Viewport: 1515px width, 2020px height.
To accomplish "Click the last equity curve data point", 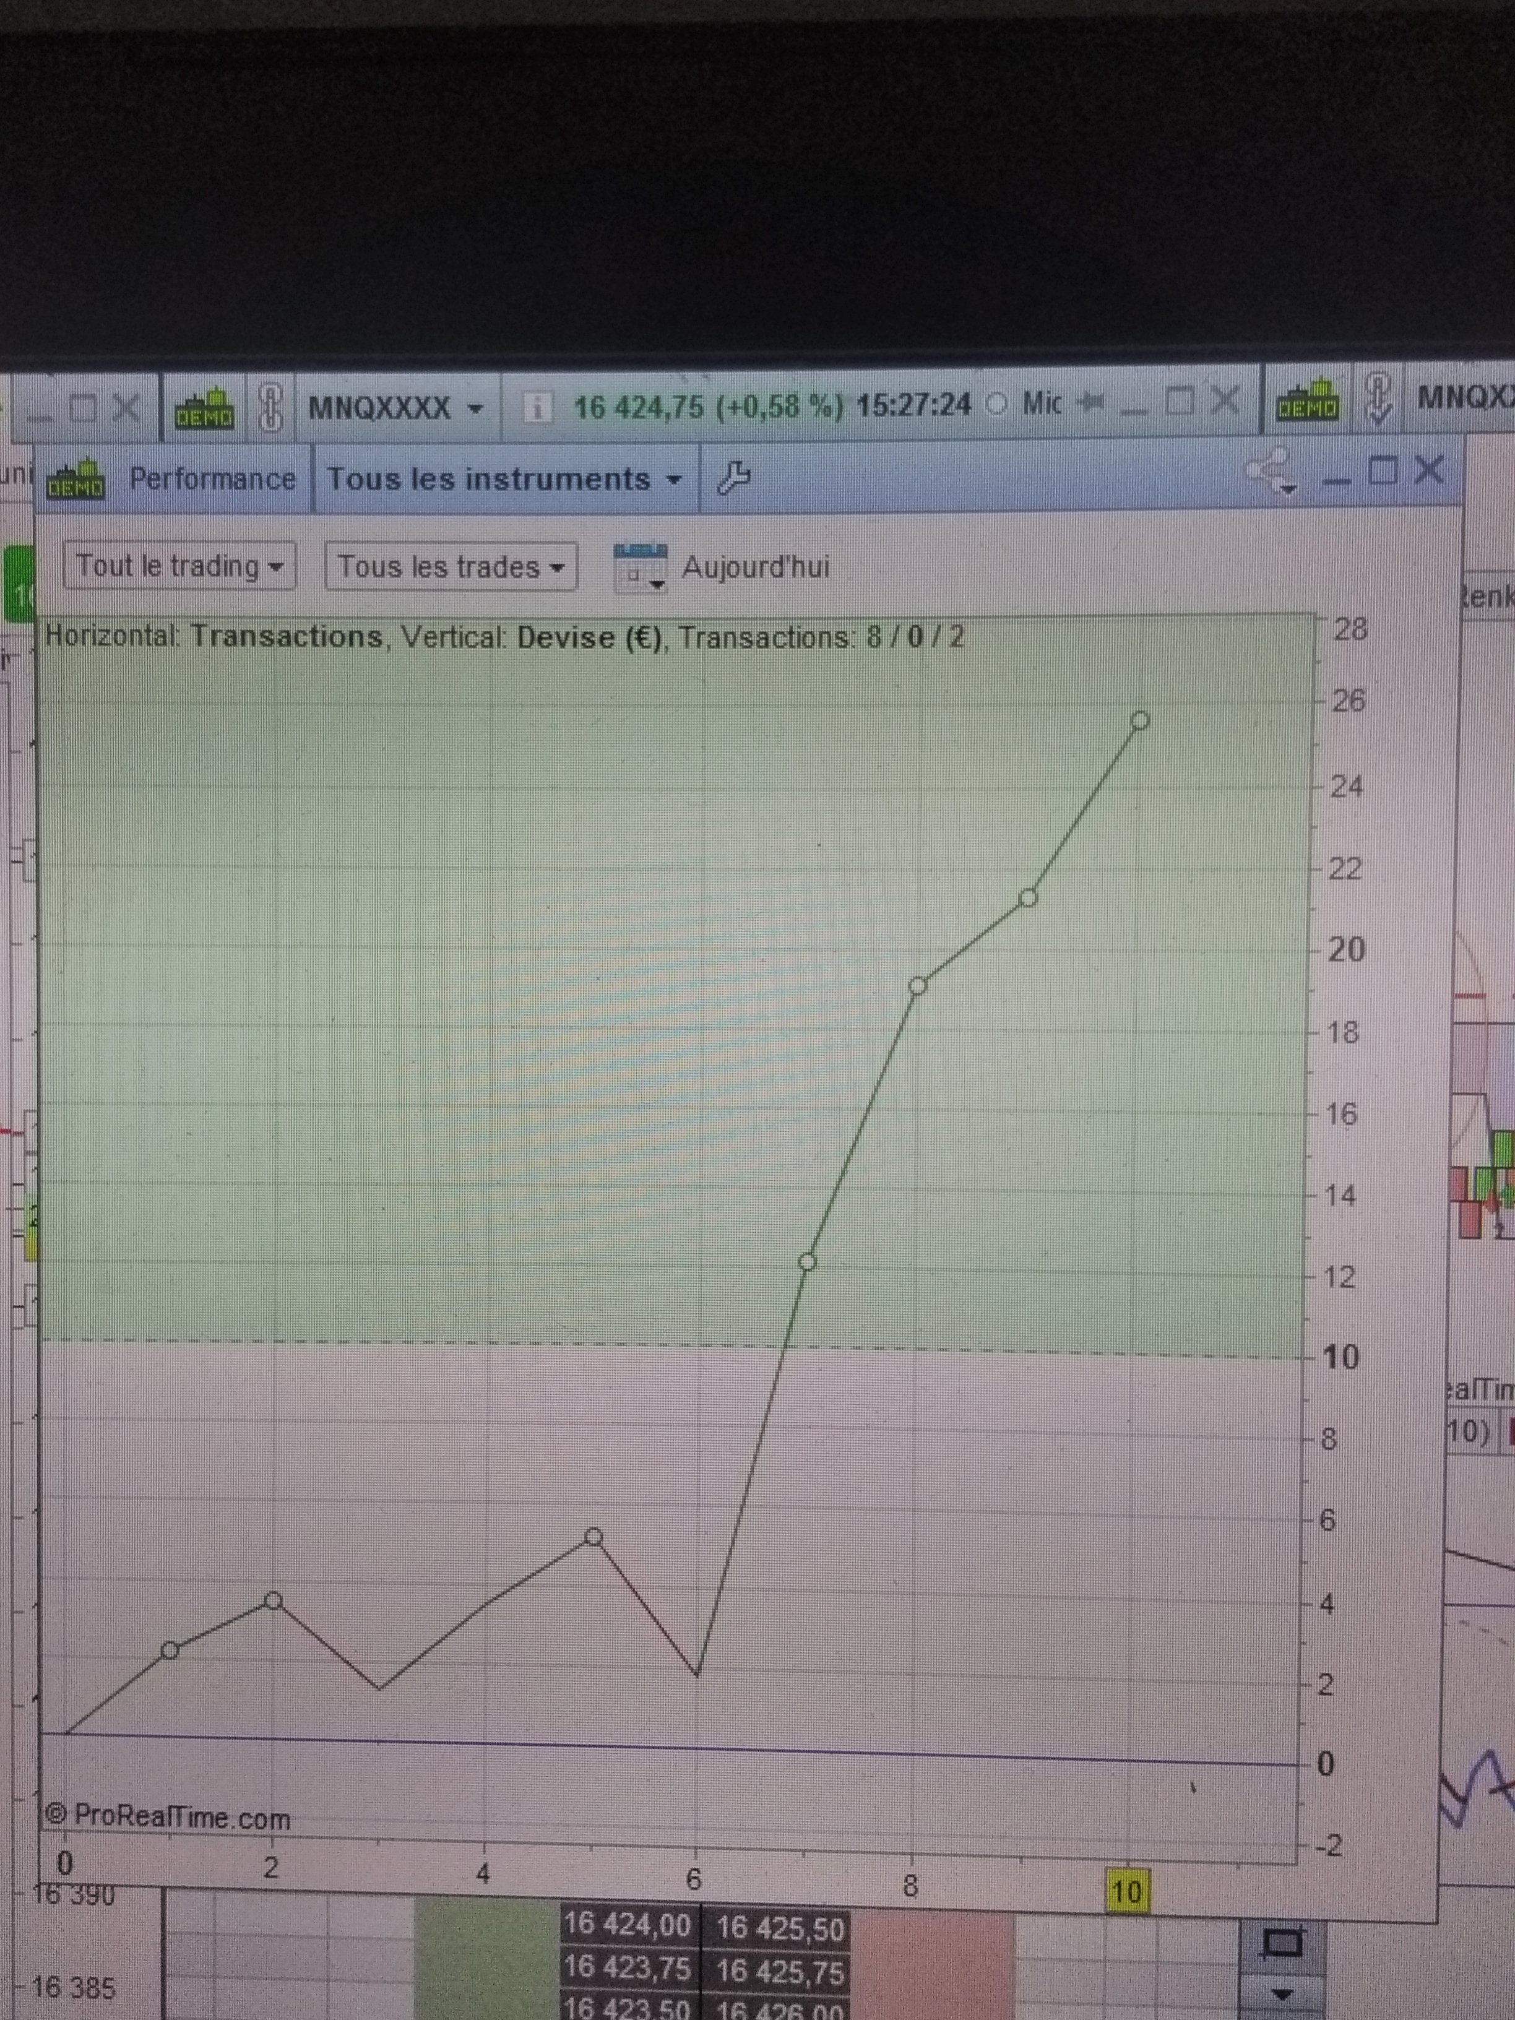I will pyautogui.click(x=1140, y=720).
